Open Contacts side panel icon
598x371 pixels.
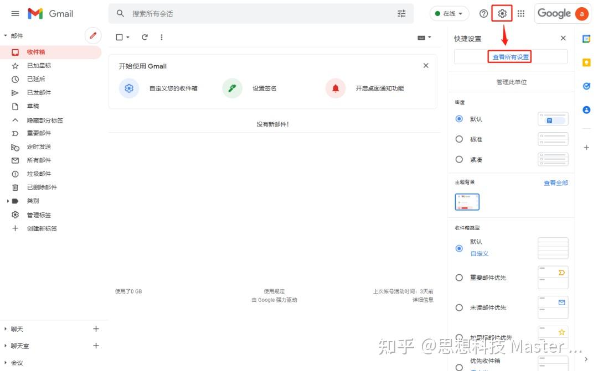pyautogui.click(x=586, y=109)
